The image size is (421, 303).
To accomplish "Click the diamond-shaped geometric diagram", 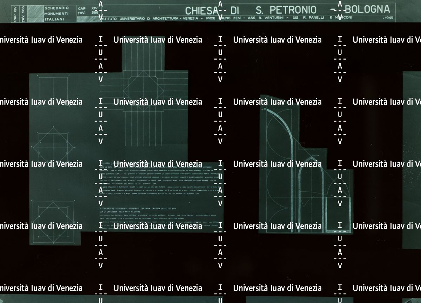I will point(54,143).
